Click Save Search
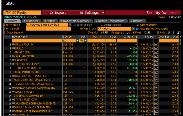Viewport: 183px width, 116px height. click(83, 25)
